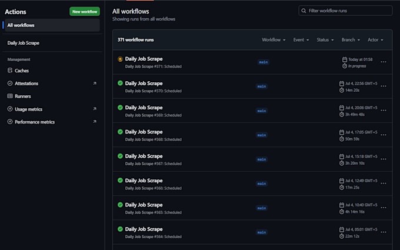The height and width of the screenshot is (250, 400).
Task: Expand the Event filter dropdown
Action: [x=301, y=40]
